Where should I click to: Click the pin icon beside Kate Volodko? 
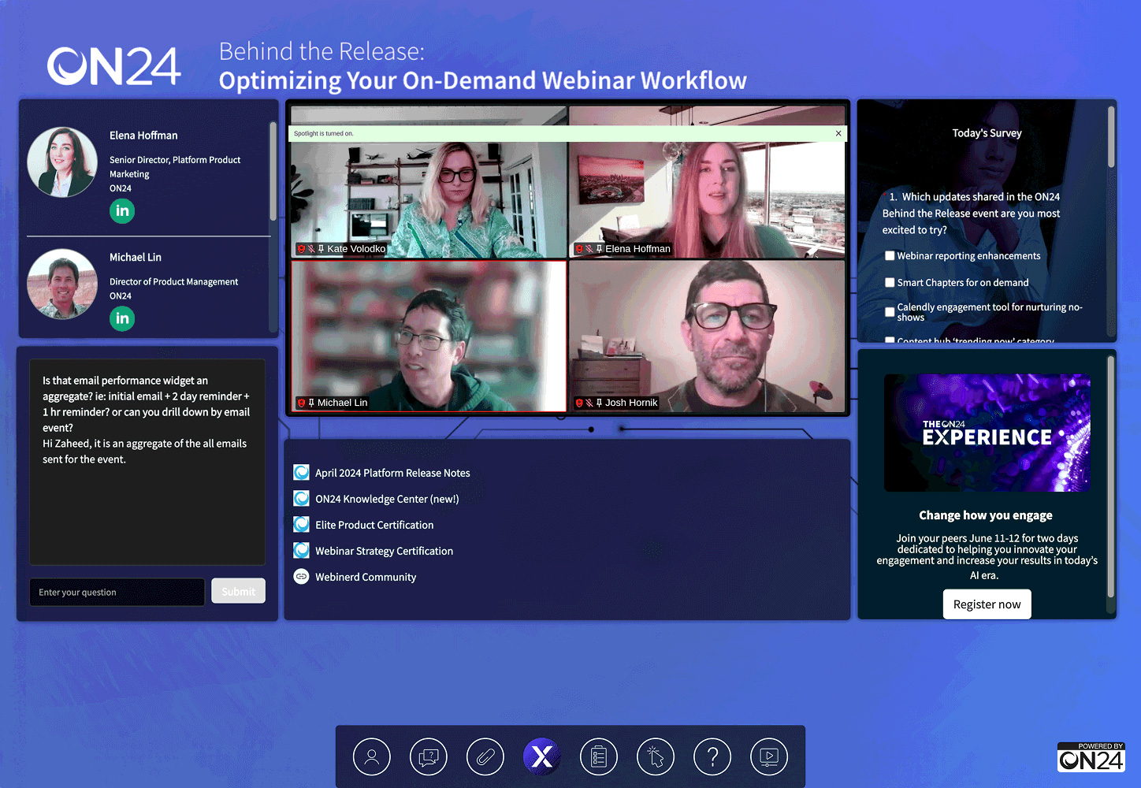tap(321, 249)
